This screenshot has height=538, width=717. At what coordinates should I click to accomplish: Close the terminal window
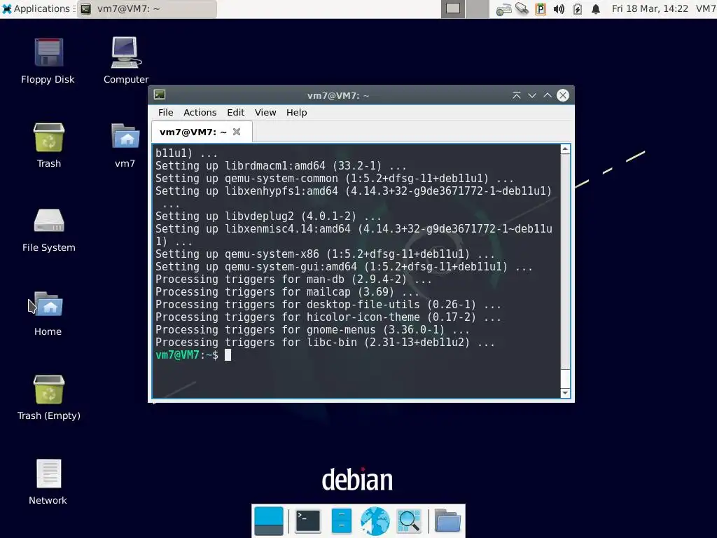click(563, 95)
